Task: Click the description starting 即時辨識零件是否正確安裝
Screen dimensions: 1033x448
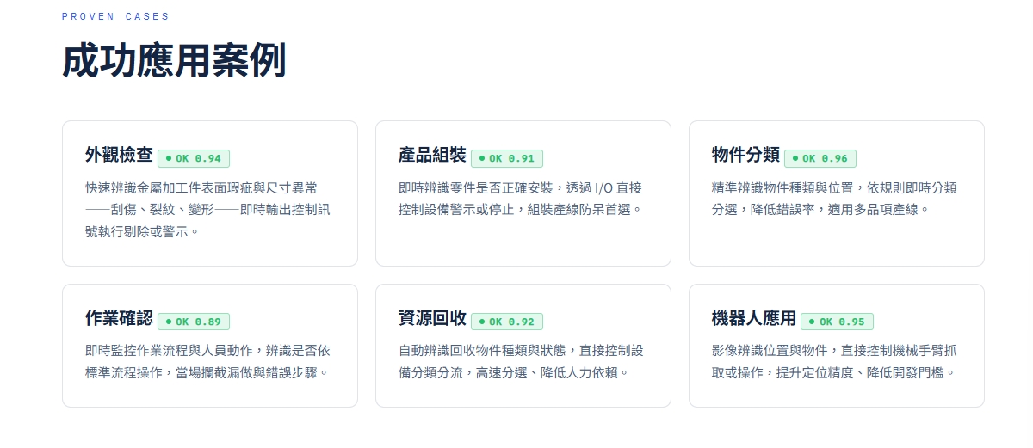Action: [521, 199]
